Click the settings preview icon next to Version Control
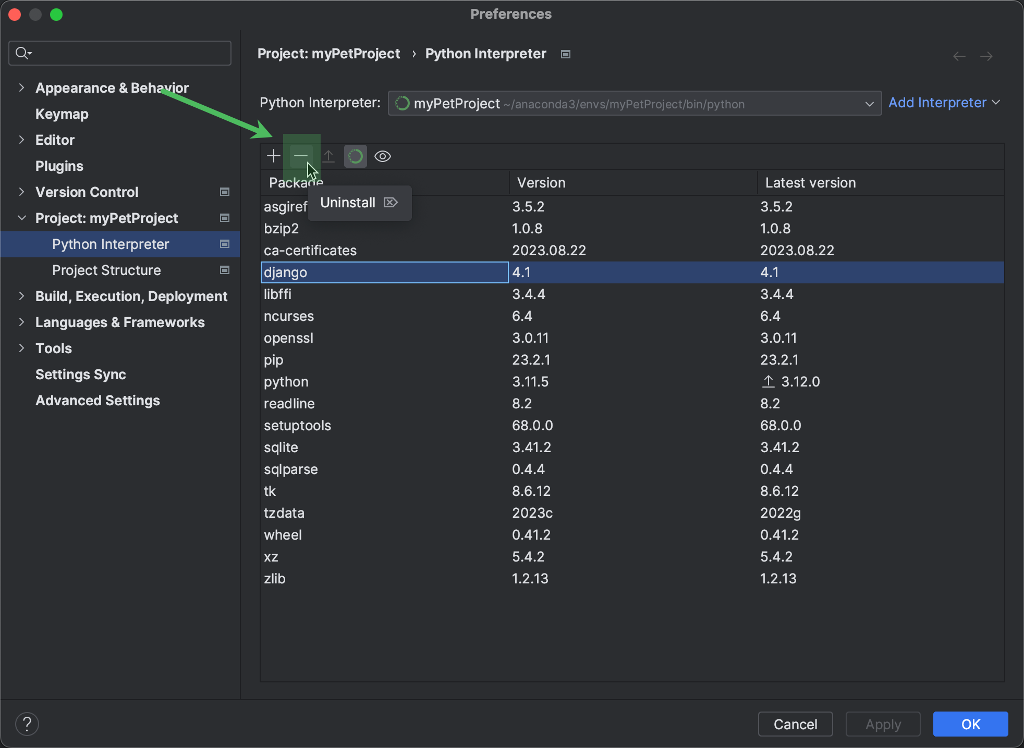 pos(224,192)
